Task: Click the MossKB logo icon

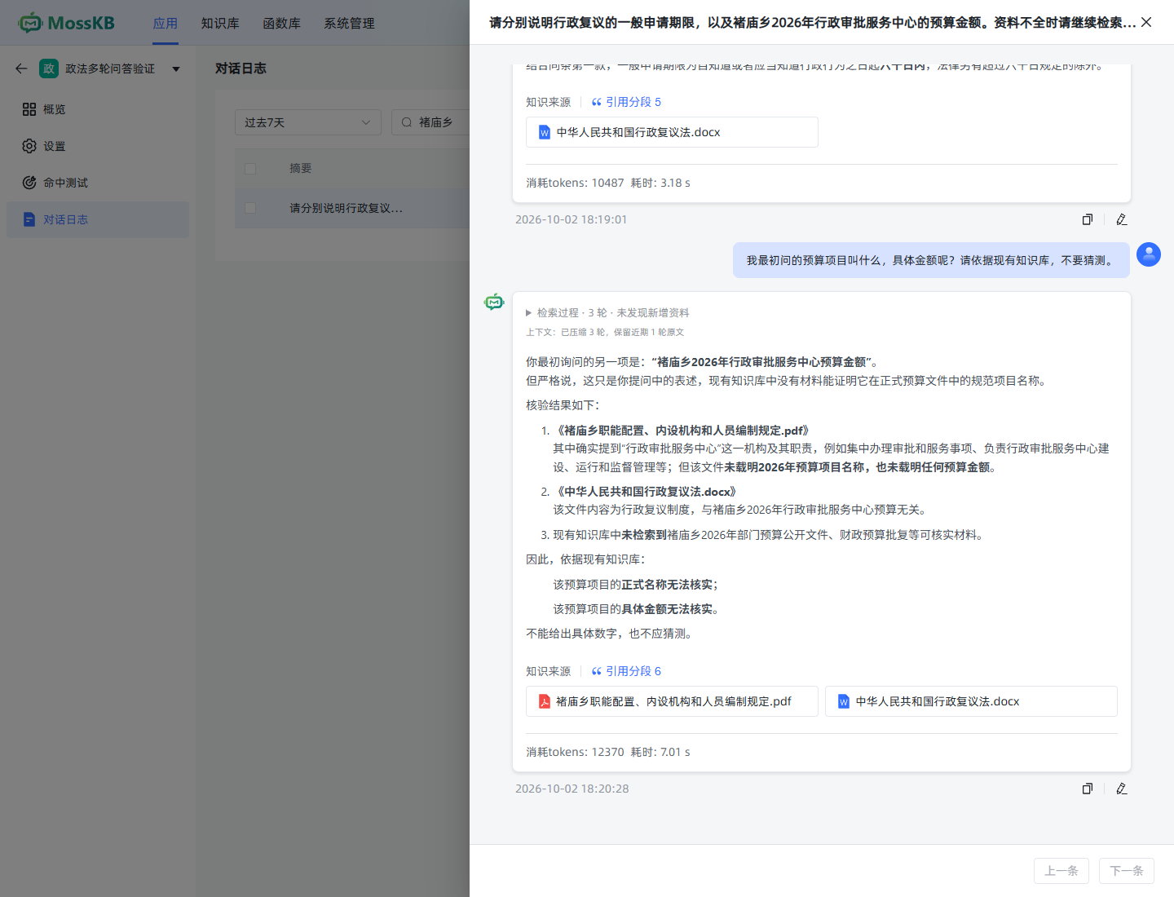Action: 30,23
